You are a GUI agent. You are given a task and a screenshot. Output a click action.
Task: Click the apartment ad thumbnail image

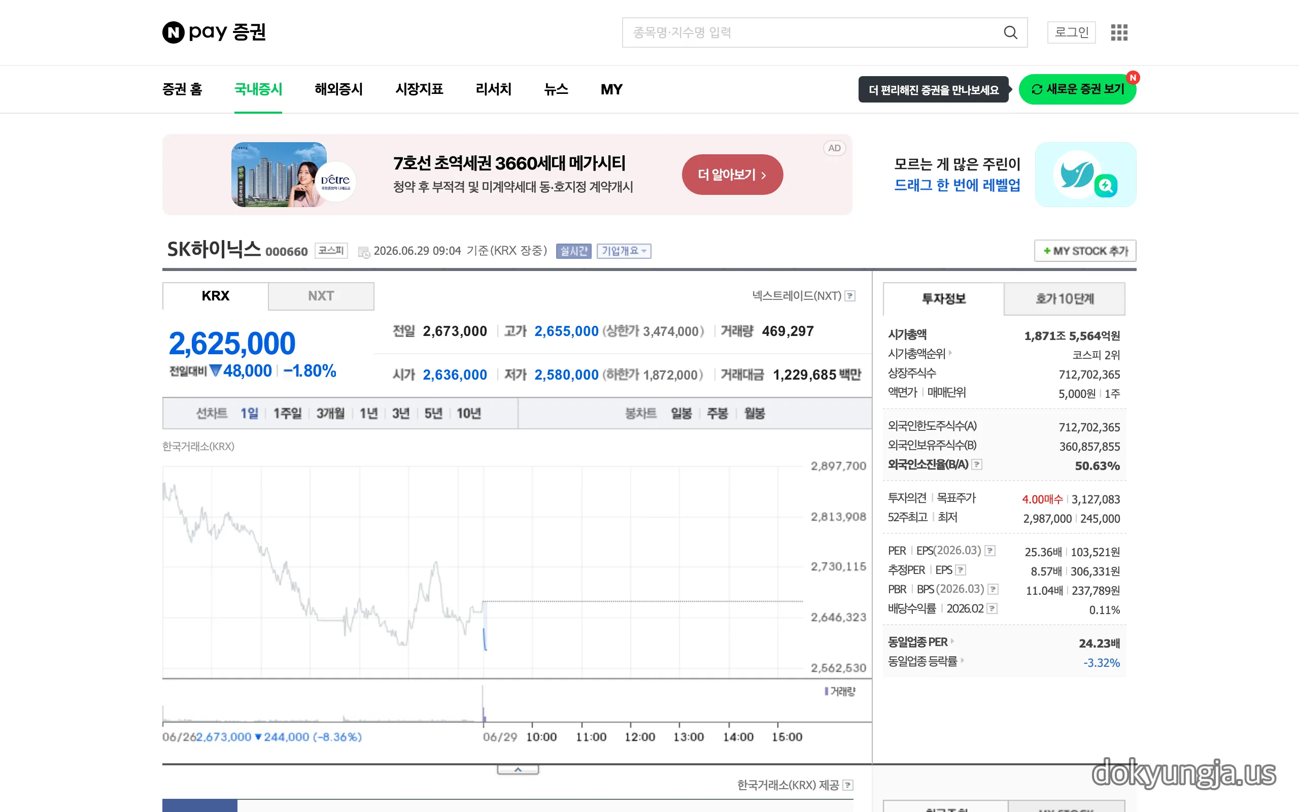pos(279,175)
